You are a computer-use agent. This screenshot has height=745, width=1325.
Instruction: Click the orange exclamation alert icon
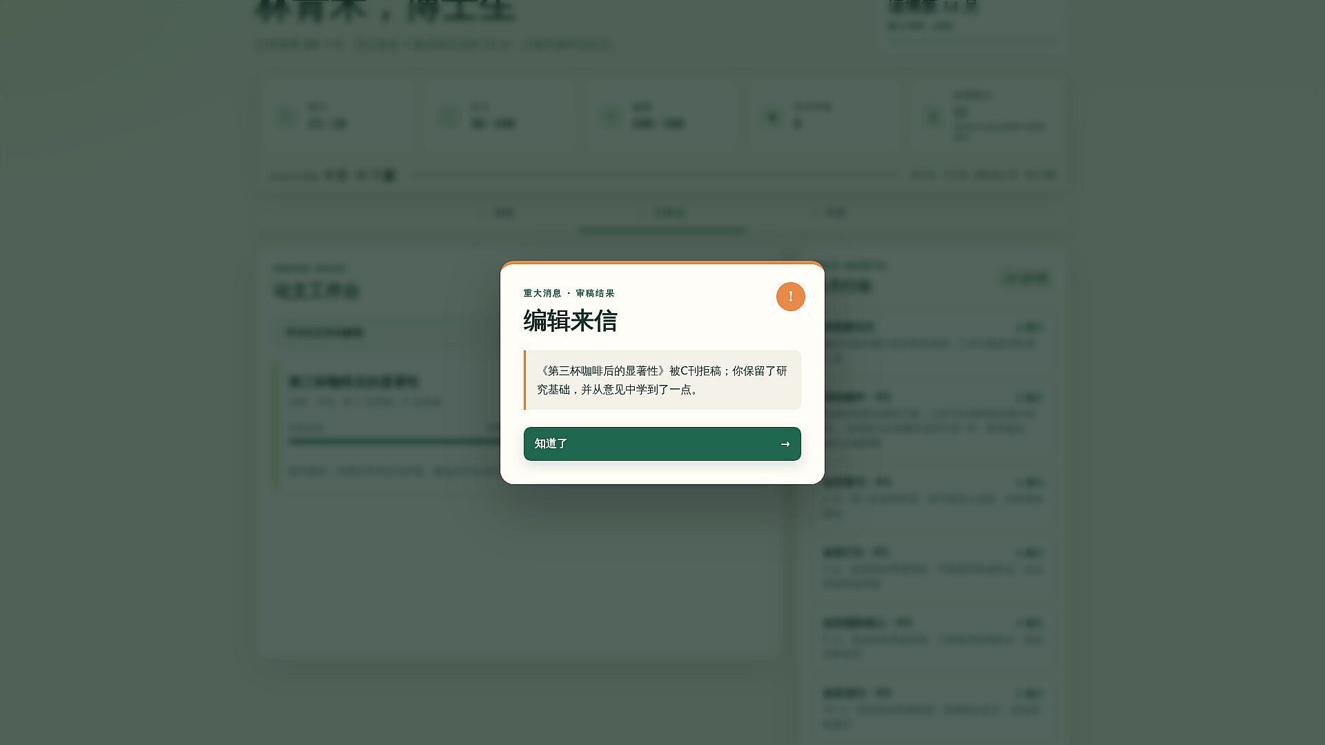[x=790, y=297]
